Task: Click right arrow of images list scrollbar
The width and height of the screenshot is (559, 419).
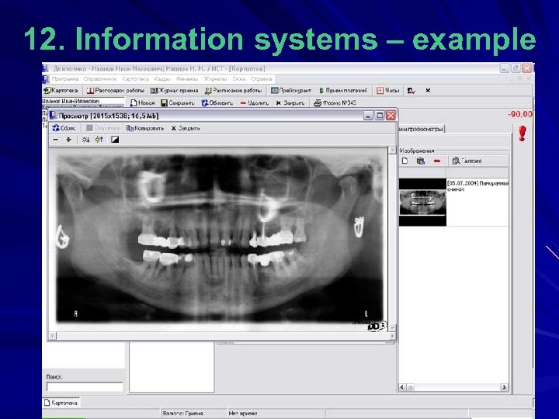Action: (504, 387)
